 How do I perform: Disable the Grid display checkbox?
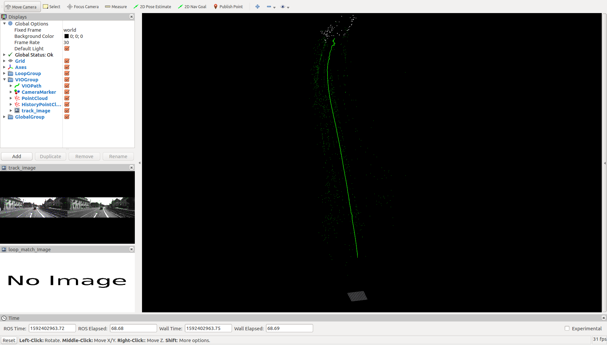(67, 61)
